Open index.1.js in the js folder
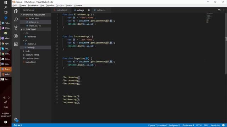227x127 pixels. pos(35,44)
